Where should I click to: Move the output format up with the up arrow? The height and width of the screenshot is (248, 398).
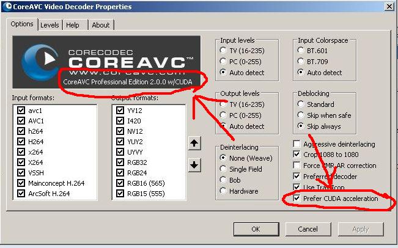point(194,144)
